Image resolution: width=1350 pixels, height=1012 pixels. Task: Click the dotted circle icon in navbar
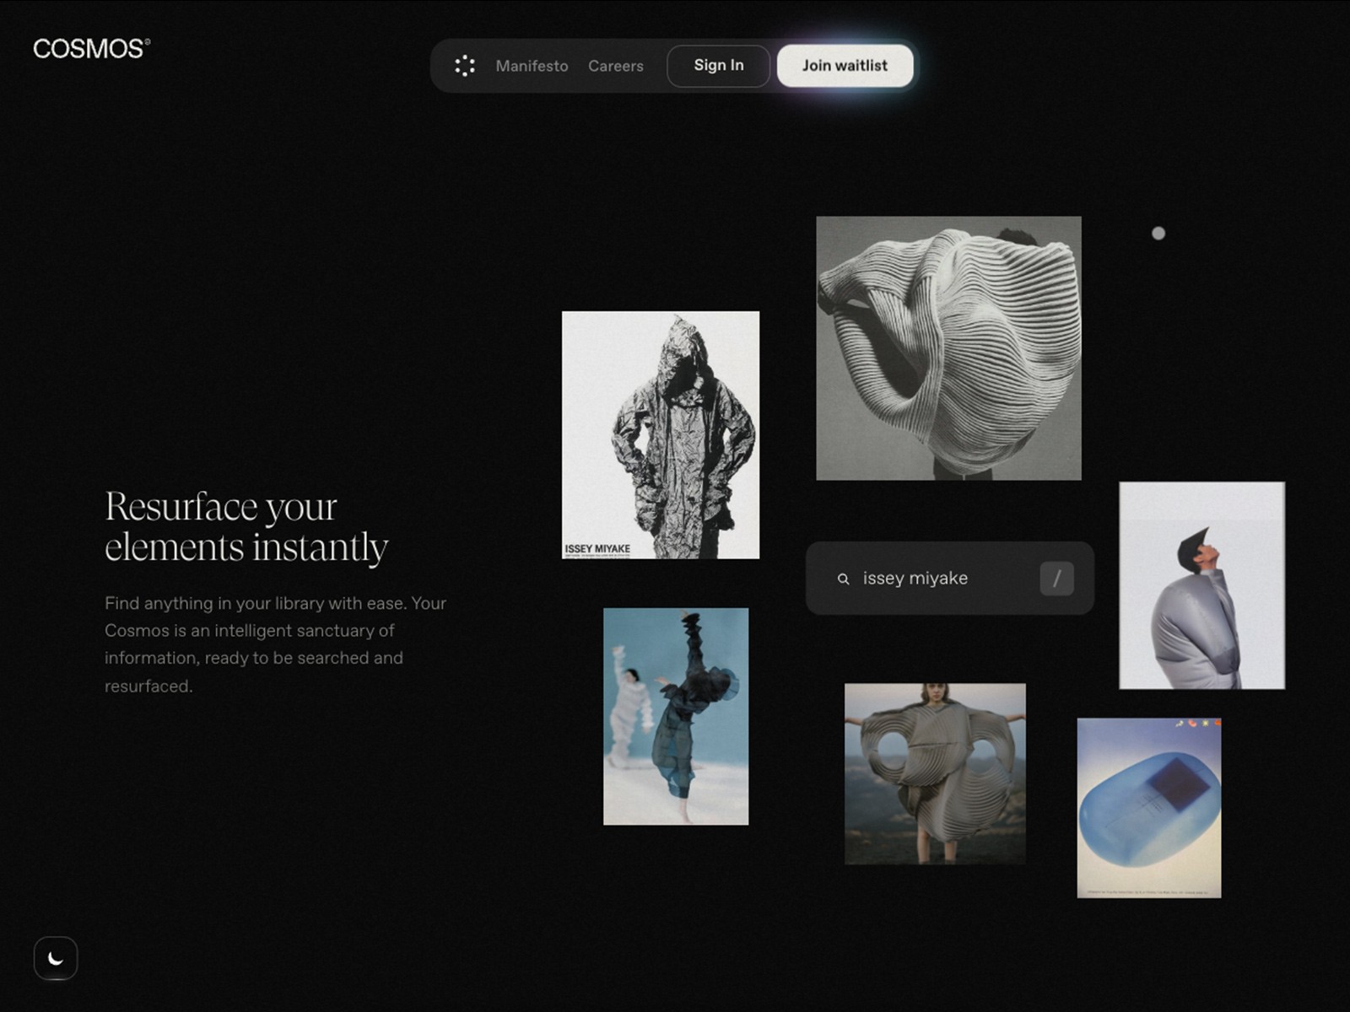coord(465,66)
